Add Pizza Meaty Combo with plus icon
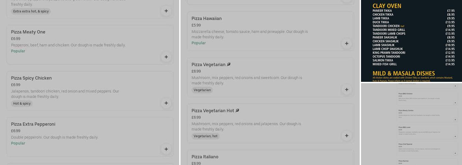This screenshot has height=165, width=462. [455, 120]
